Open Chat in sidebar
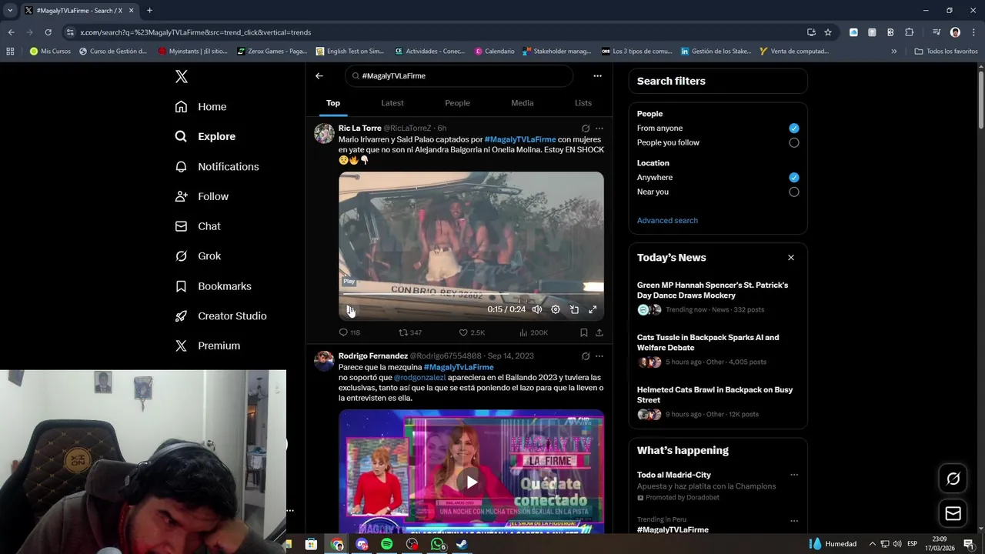This screenshot has width=985, height=554. (x=198, y=226)
